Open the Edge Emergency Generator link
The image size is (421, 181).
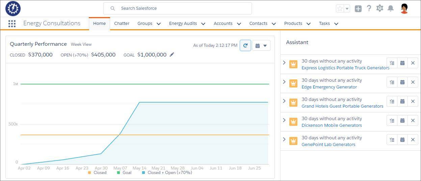pos(329,87)
